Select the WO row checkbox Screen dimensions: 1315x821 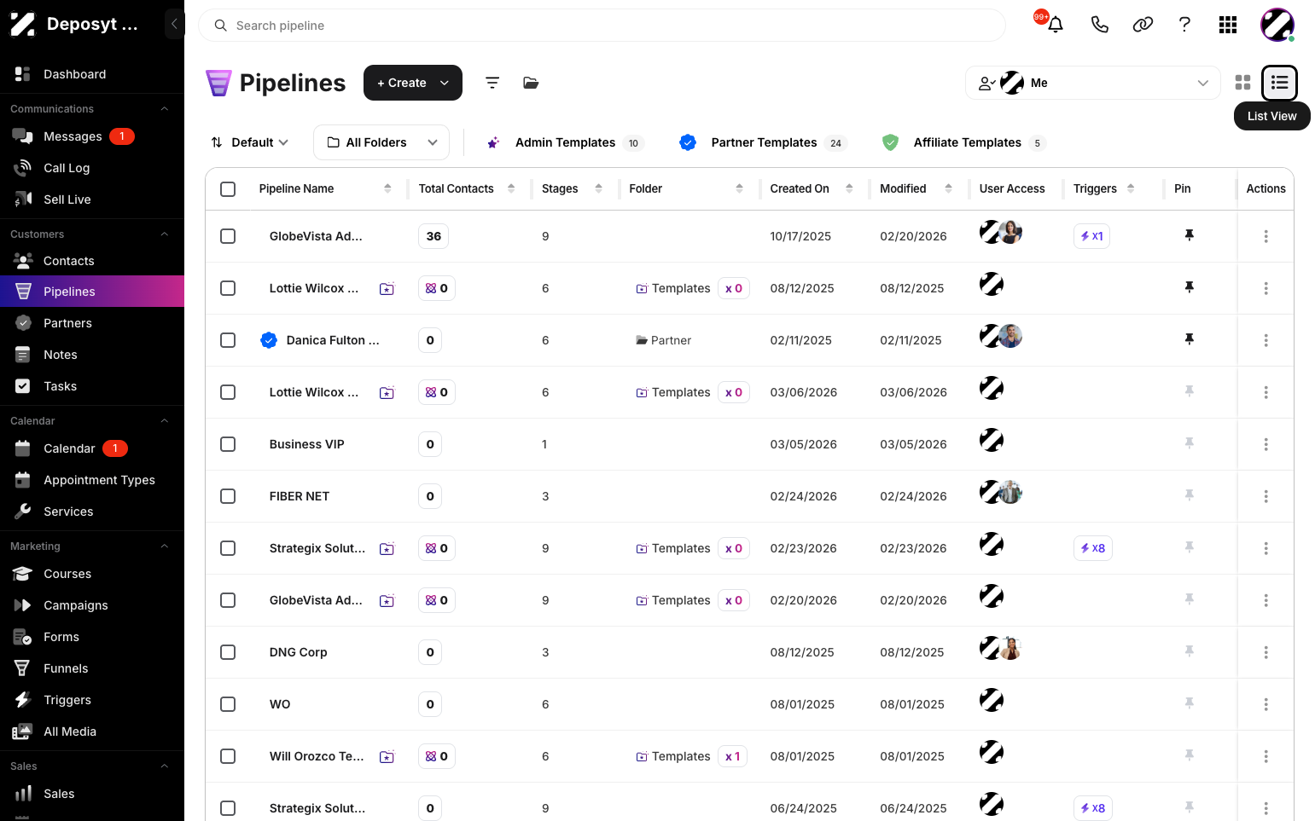pos(228,704)
